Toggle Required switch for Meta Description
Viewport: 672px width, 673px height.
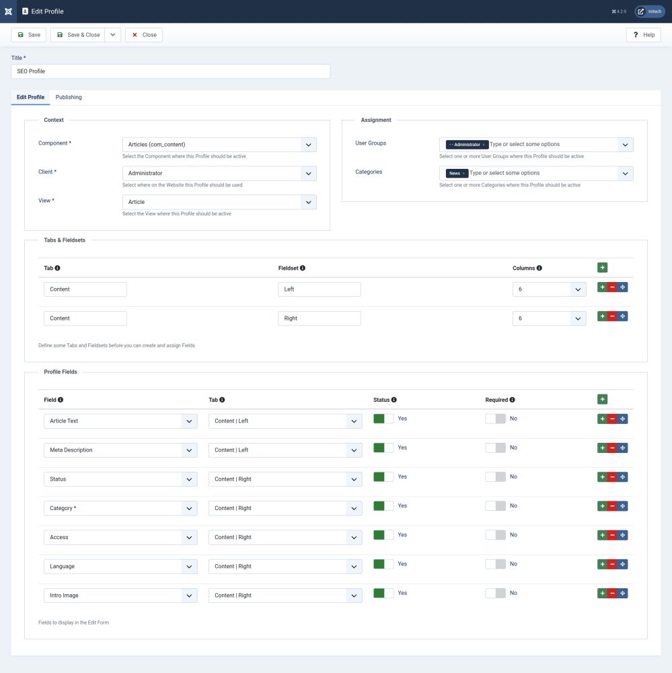pyautogui.click(x=495, y=448)
